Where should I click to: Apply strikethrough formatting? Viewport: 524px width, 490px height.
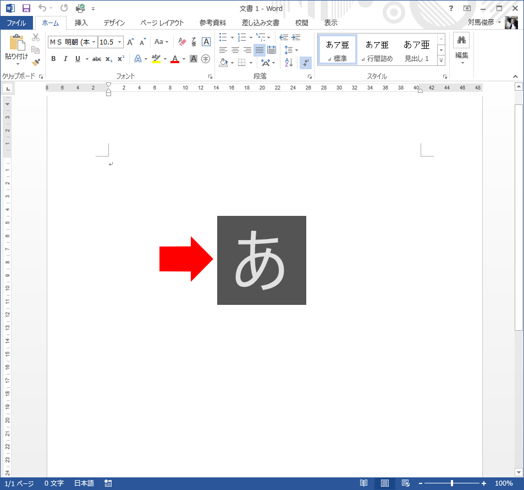pyautogui.click(x=97, y=59)
